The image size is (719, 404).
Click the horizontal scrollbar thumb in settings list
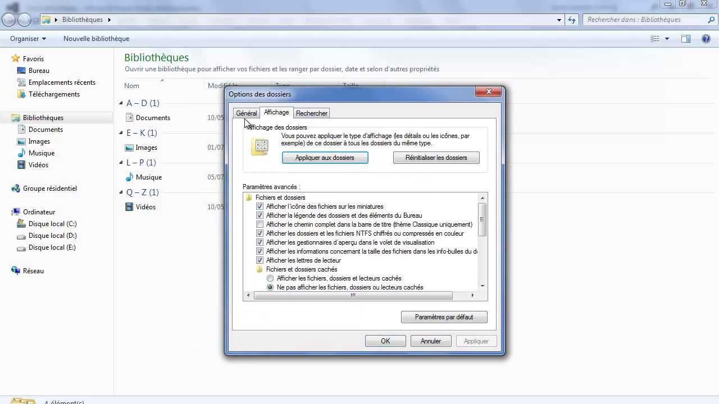point(353,295)
